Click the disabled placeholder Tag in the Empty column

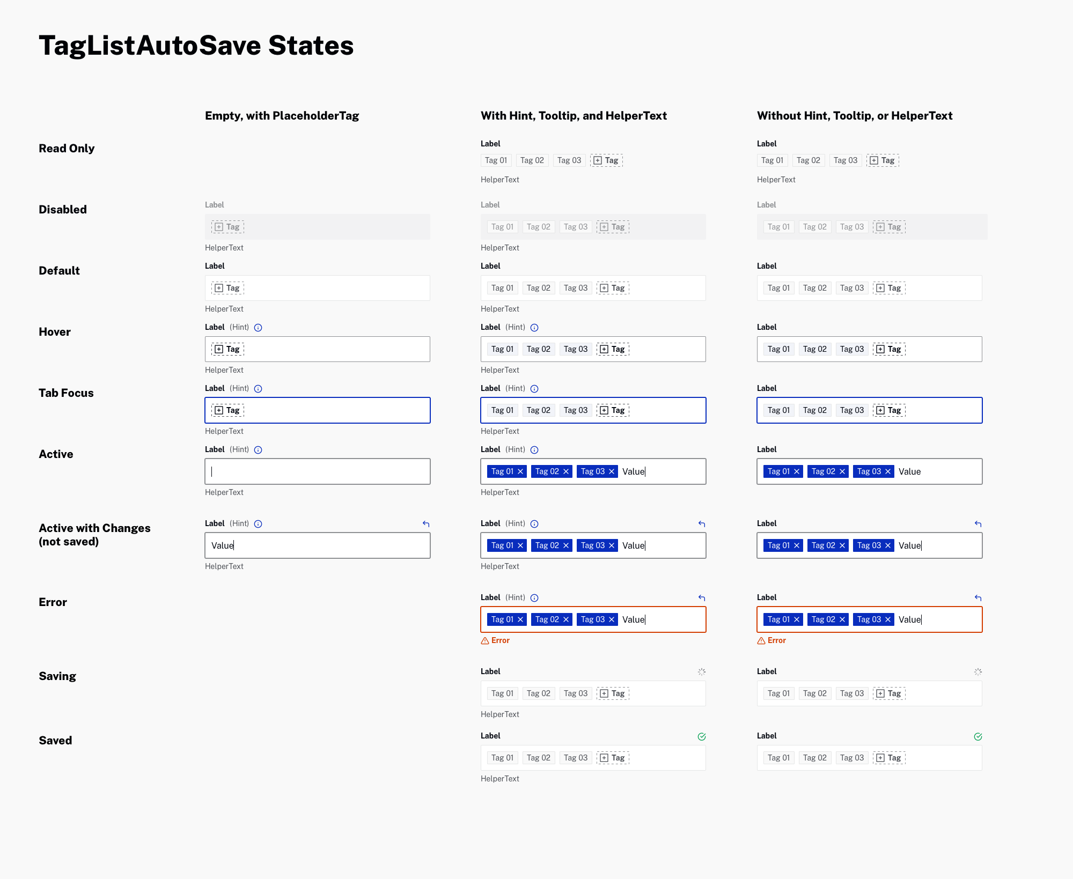click(228, 227)
